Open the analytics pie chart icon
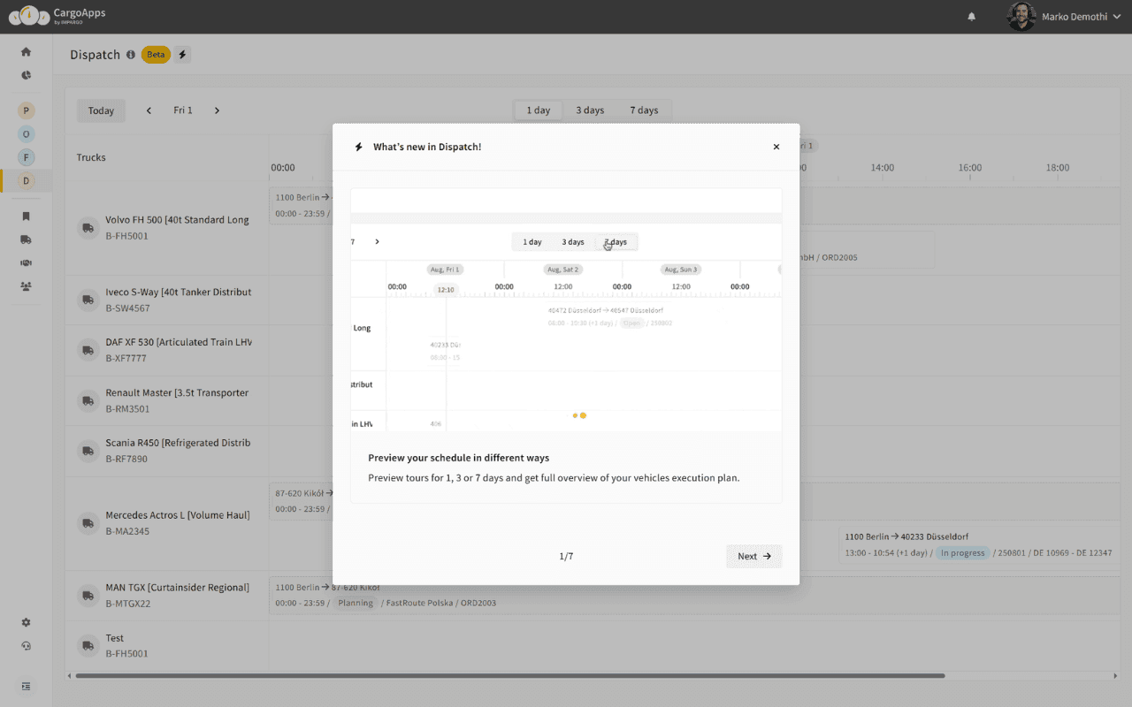Image resolution: width=1132 pixels, height=707 pixels. 26,75
